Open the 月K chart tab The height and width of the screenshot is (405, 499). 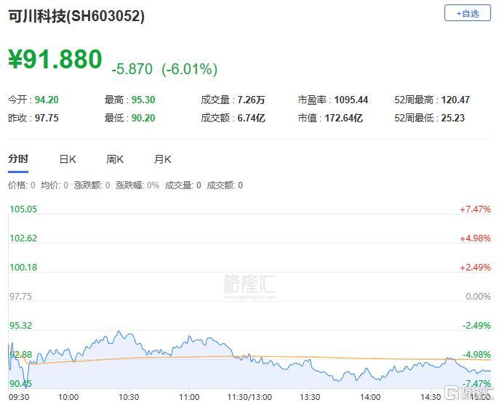point(163,159)
